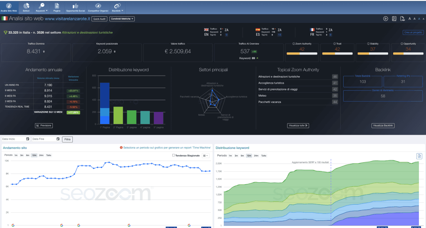Click the Italian flag beside Analisi sito web

click(x=5, y=18)
